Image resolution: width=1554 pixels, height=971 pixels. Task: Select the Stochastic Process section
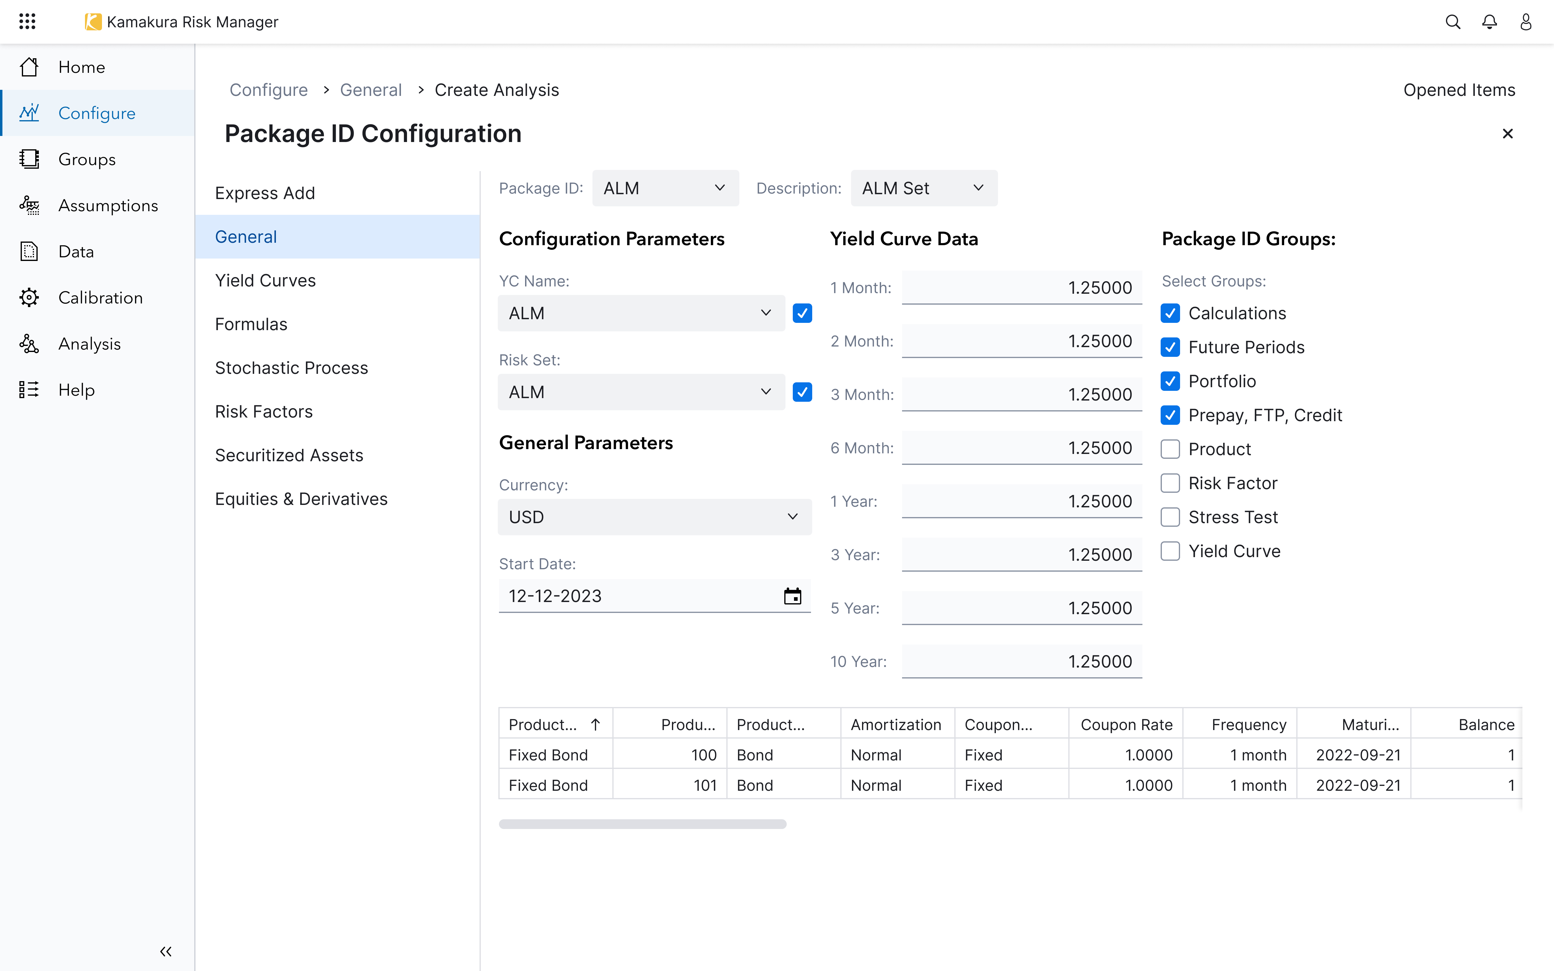(x=292, y=368)
